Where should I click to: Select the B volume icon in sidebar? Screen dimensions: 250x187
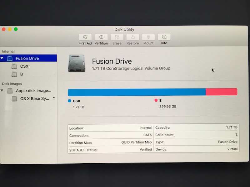tap(14, 74)
